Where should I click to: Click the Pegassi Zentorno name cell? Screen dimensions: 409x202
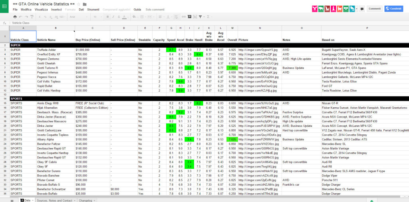click(x=56, y=59)
